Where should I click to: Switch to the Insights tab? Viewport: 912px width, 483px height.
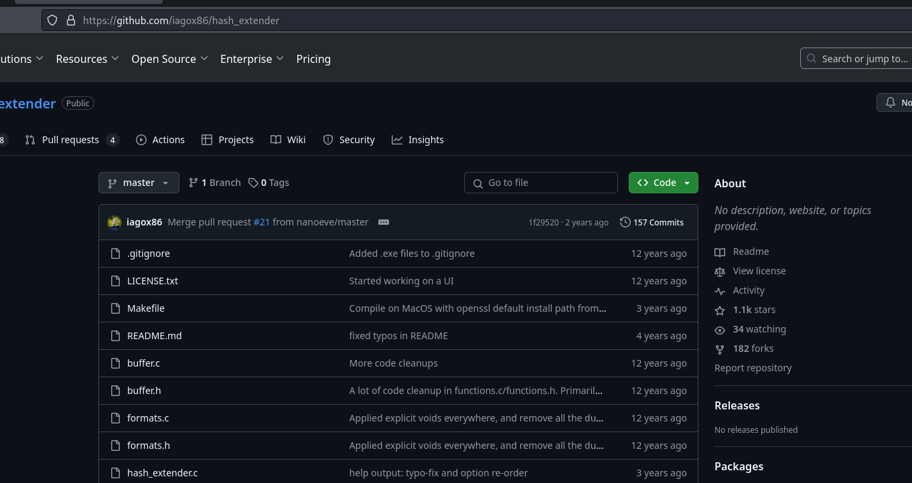[418, 140]
